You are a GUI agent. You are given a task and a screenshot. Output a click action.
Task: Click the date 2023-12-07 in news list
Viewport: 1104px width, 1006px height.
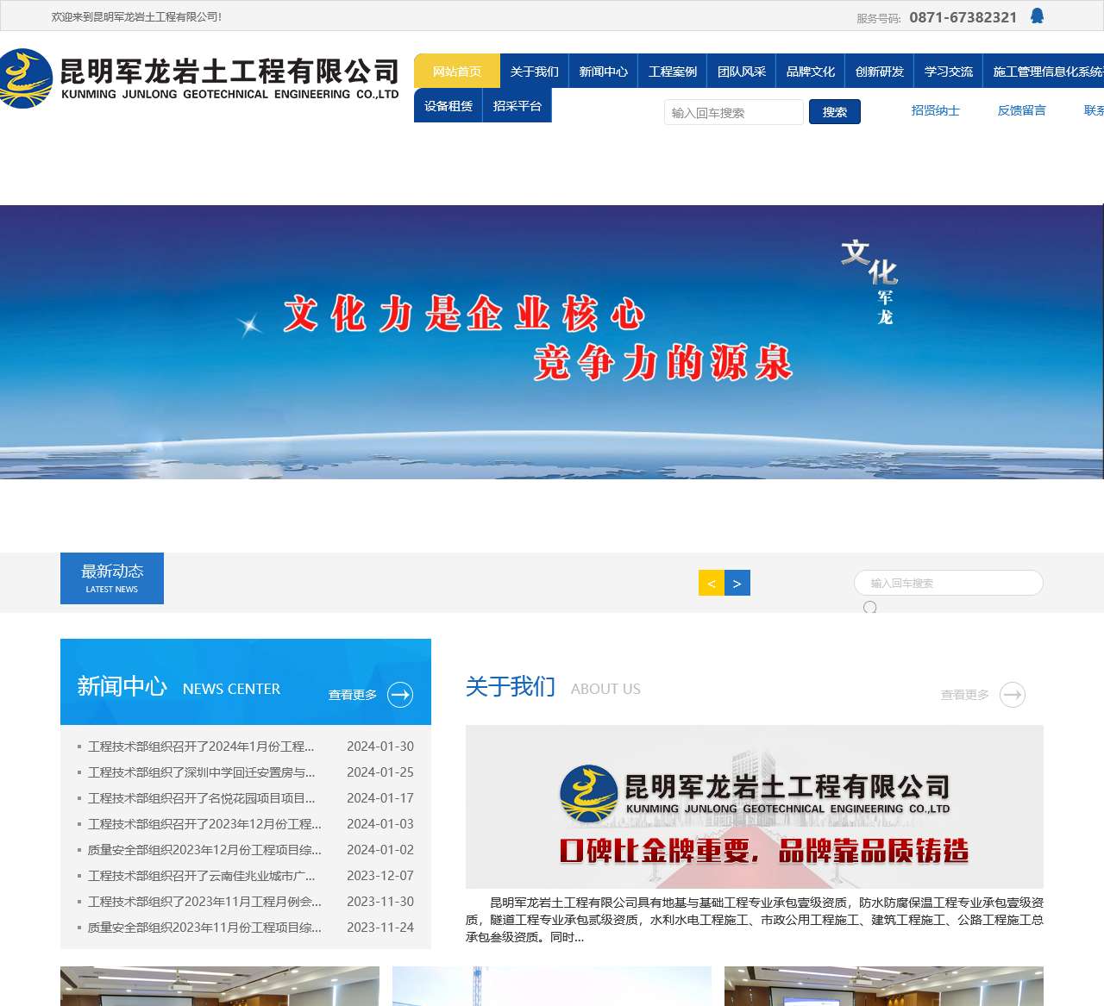point(380,876)
